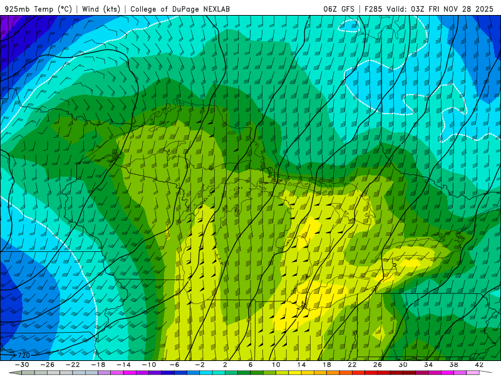Click the "F285" forecast hour text
This screenshot has width=501, height=376.
[373, 9]
